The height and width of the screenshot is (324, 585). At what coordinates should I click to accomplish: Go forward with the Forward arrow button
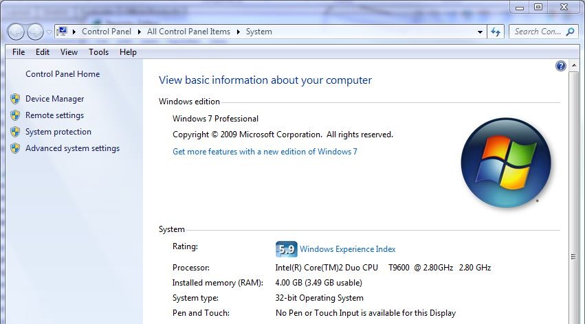[x=36, y=32]
